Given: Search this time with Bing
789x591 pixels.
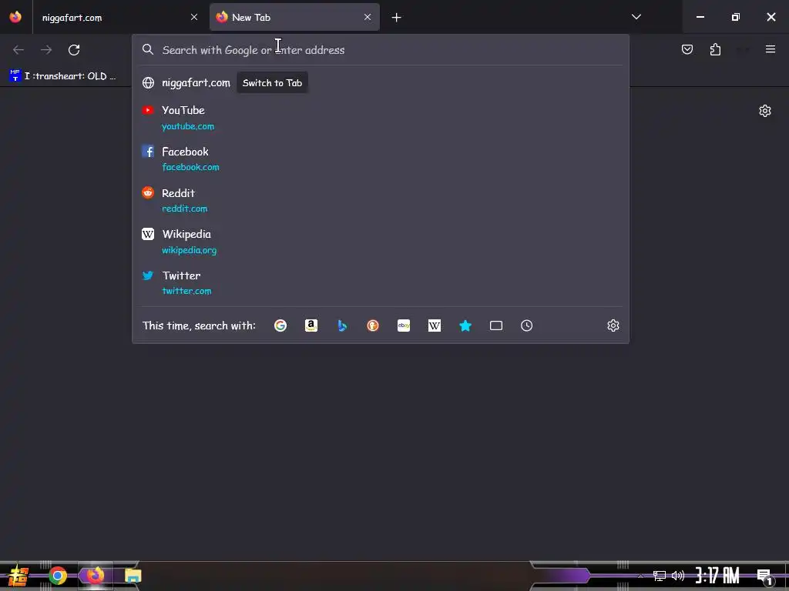Looking at the screenshot, I should point(342,326).
